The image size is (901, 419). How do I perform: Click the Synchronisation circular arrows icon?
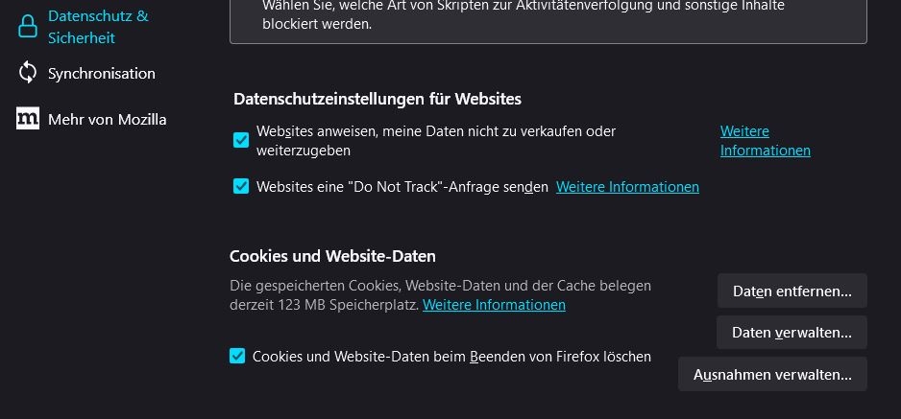28,73
